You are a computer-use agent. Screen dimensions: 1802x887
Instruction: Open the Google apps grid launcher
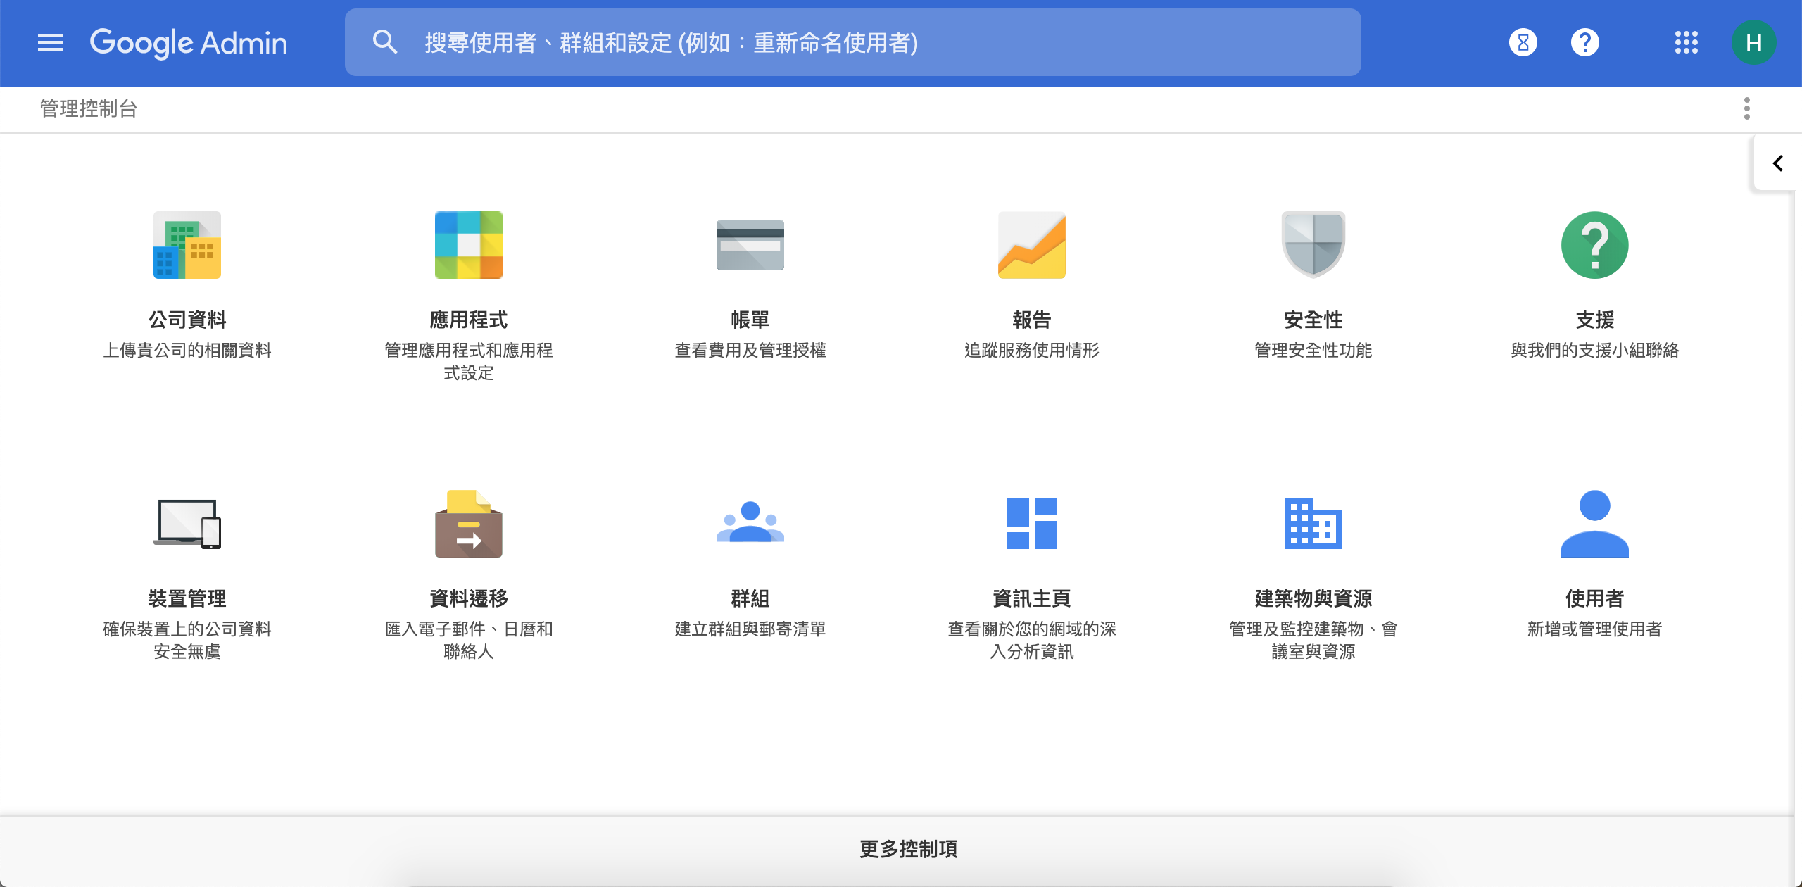(x=1686, y=42)
